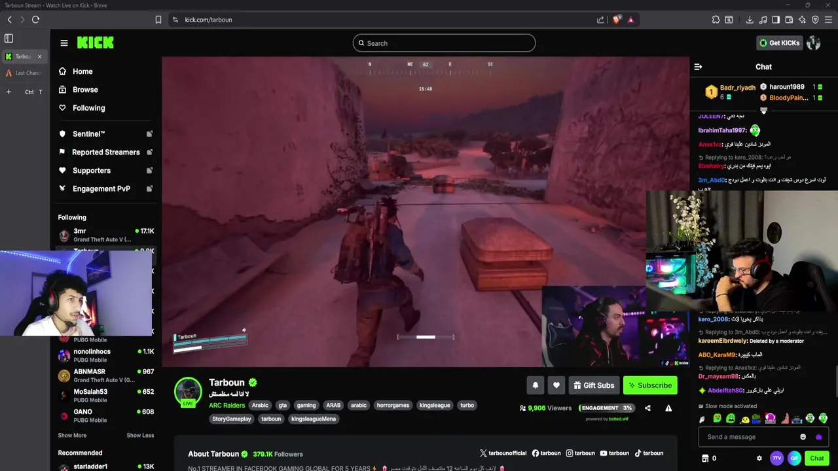
Task: Open tarbounofficial X link
Action: pyautogui.click(x=503, y=453)
